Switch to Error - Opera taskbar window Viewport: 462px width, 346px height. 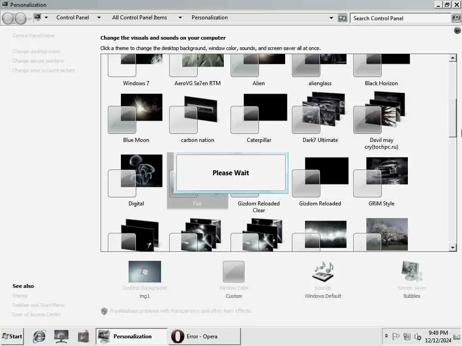click(x=205, y=336)
